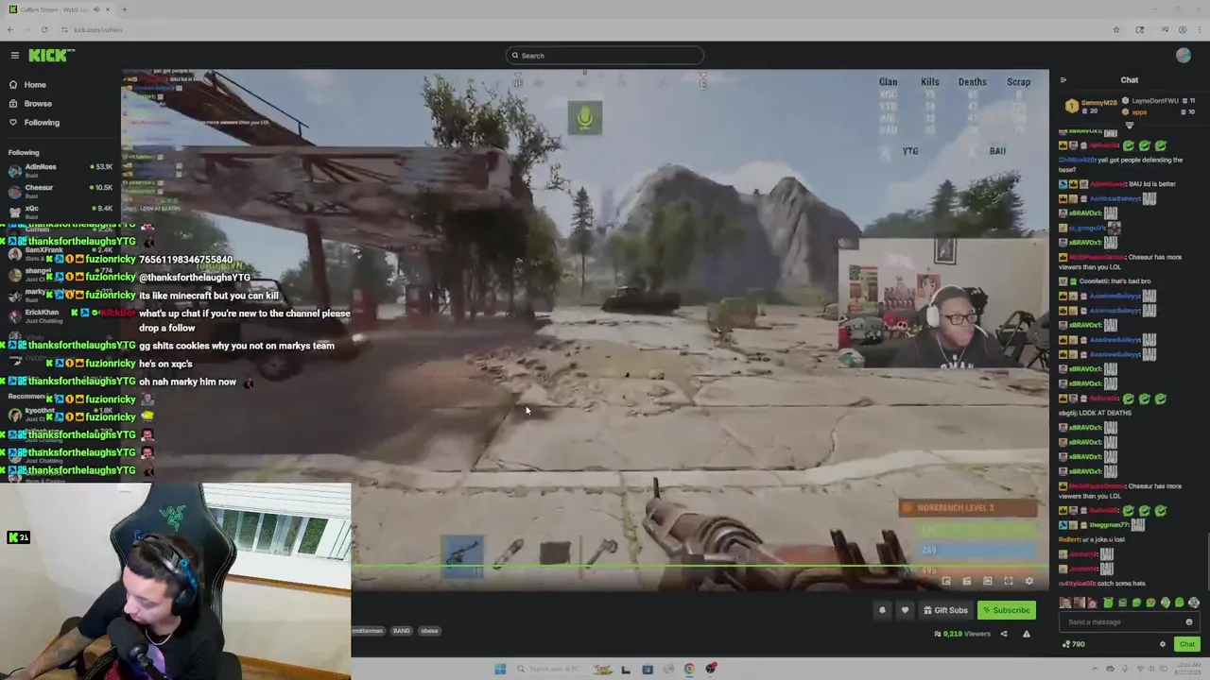Click the heart follow button
Image resolution: width=1210 pixels, height=680 pixels.
(x=905, y=610)
